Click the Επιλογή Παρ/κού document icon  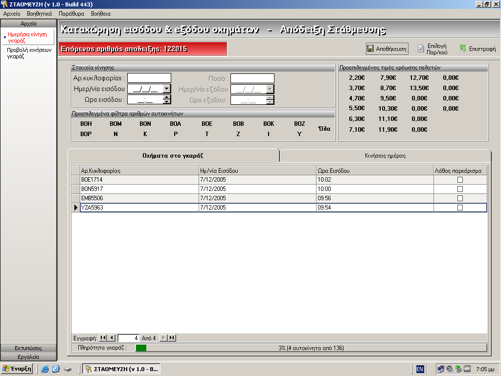[x=421, y=48]
